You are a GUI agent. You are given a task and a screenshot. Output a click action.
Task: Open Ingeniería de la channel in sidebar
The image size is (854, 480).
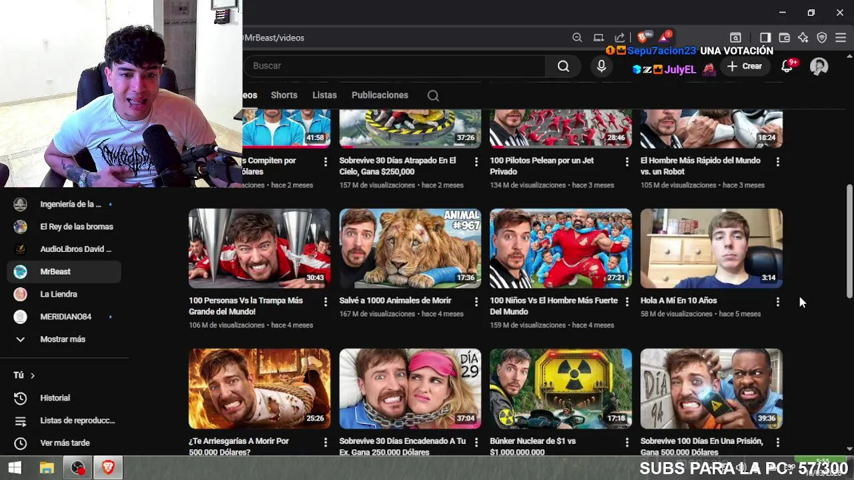(x=64, y=204)
